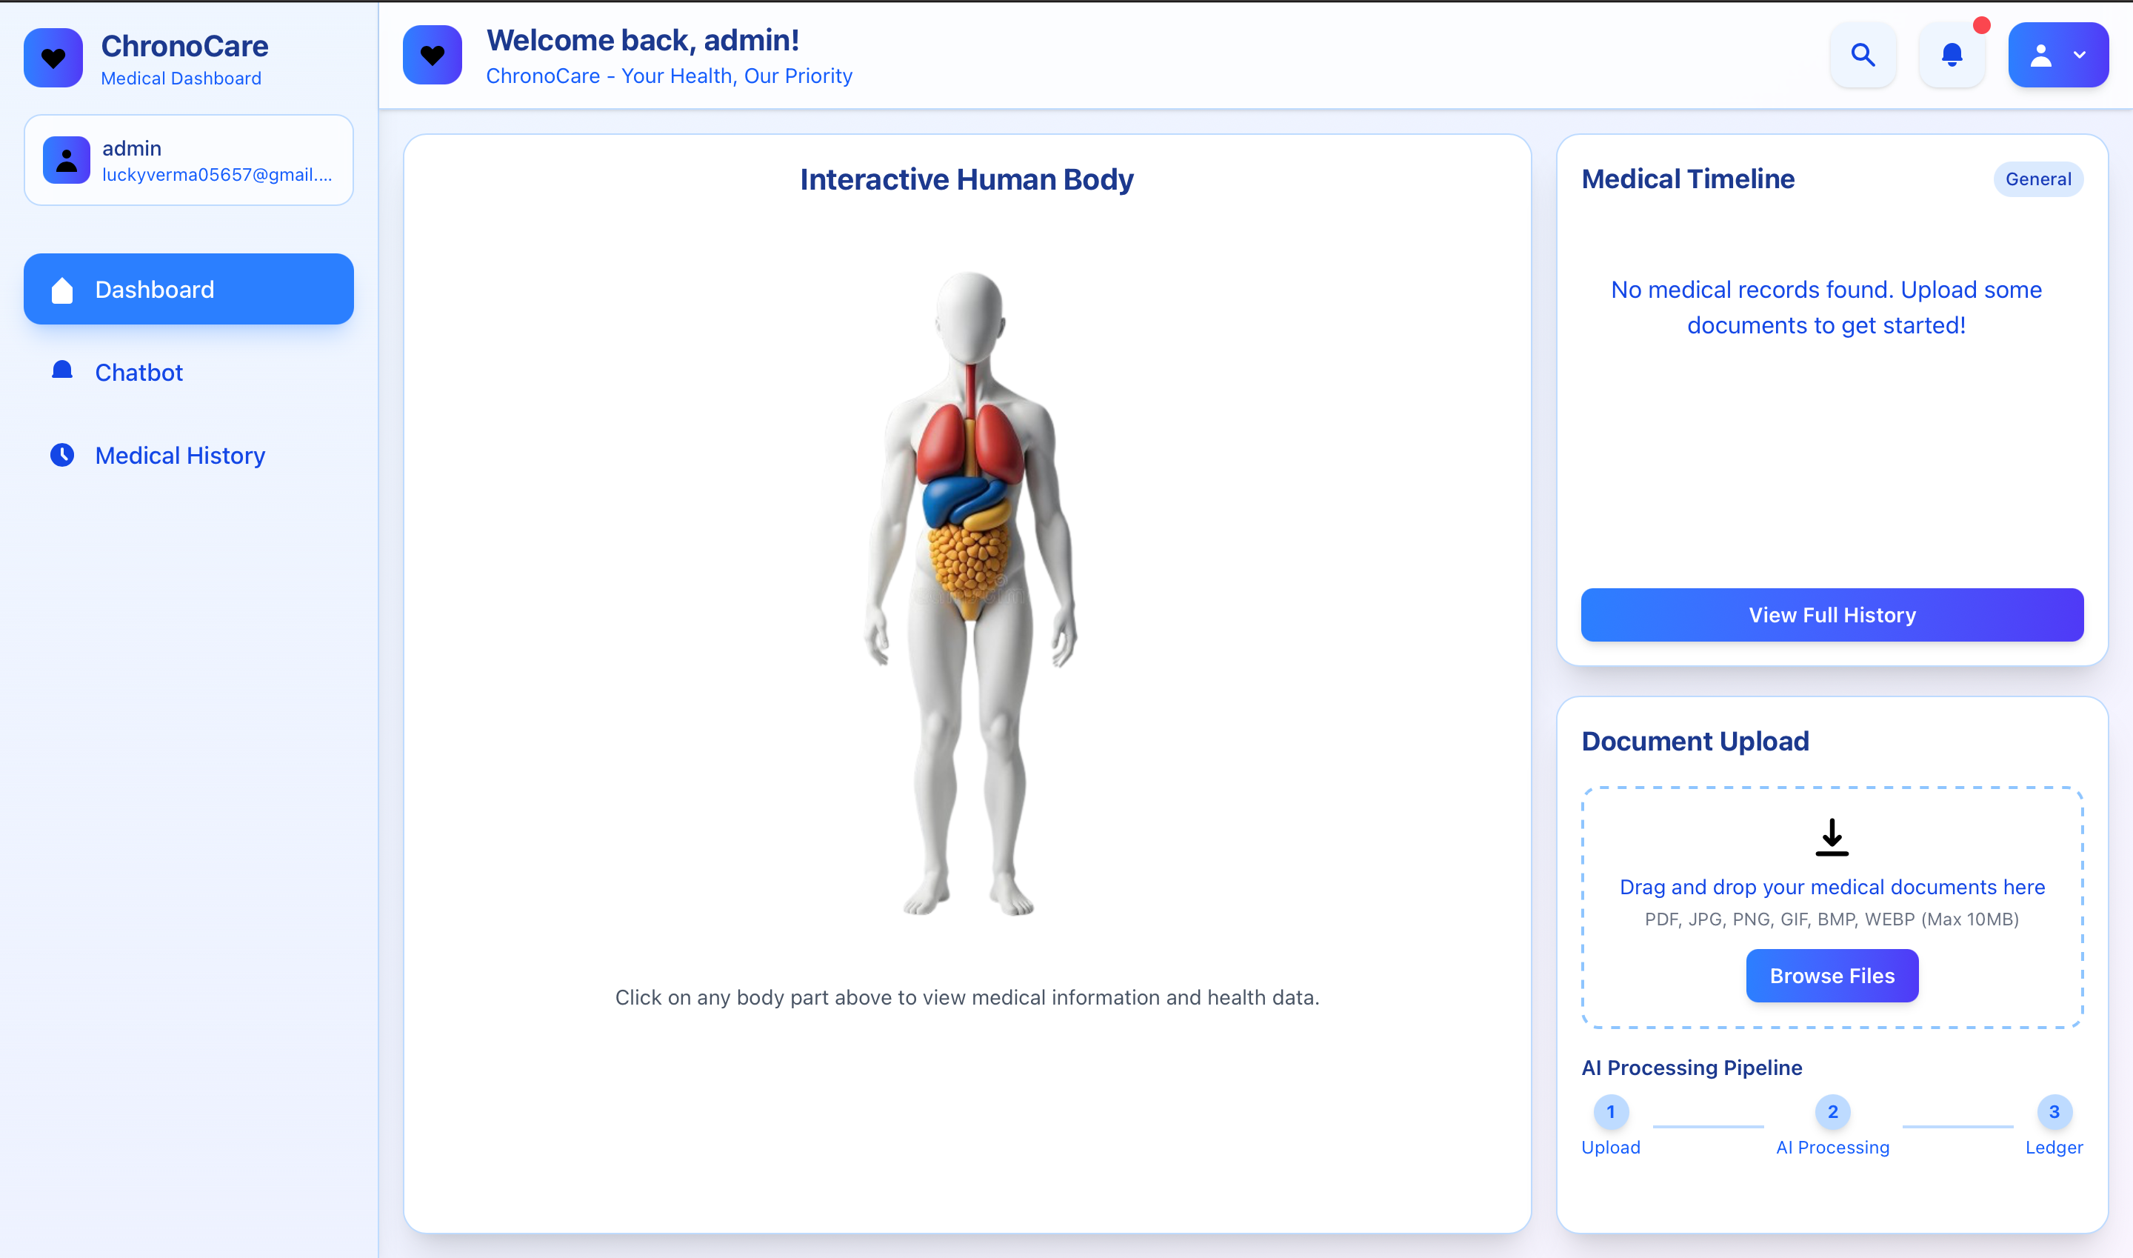Click the chevron arrow on profile button

[2079, 55]
